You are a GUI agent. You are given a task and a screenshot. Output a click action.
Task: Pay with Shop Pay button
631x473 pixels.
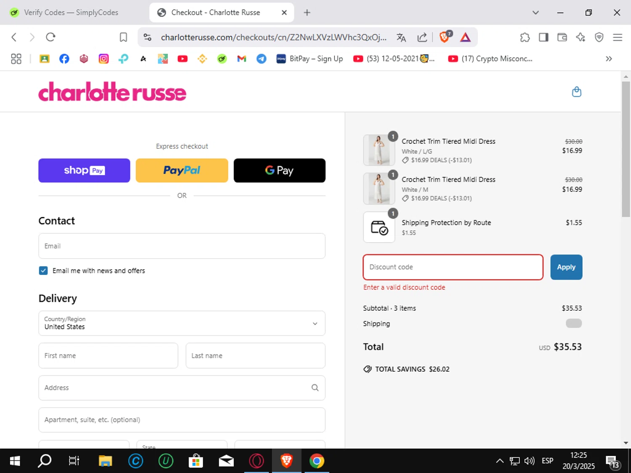tap(84, 170)
